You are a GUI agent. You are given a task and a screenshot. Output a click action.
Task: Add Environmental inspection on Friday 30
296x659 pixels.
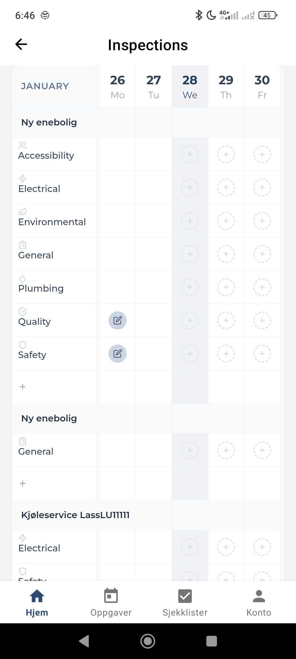click(262, 221)
